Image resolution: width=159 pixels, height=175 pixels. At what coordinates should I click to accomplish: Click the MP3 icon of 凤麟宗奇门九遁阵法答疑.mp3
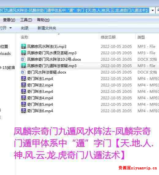(24, 66)
